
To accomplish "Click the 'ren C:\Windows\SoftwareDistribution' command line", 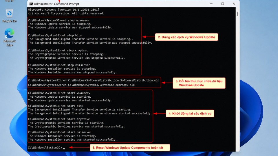I will tap(94, 80).
